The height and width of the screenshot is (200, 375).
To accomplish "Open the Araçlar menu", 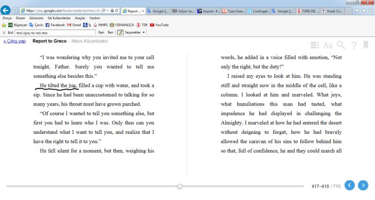I will coord(80,18).
